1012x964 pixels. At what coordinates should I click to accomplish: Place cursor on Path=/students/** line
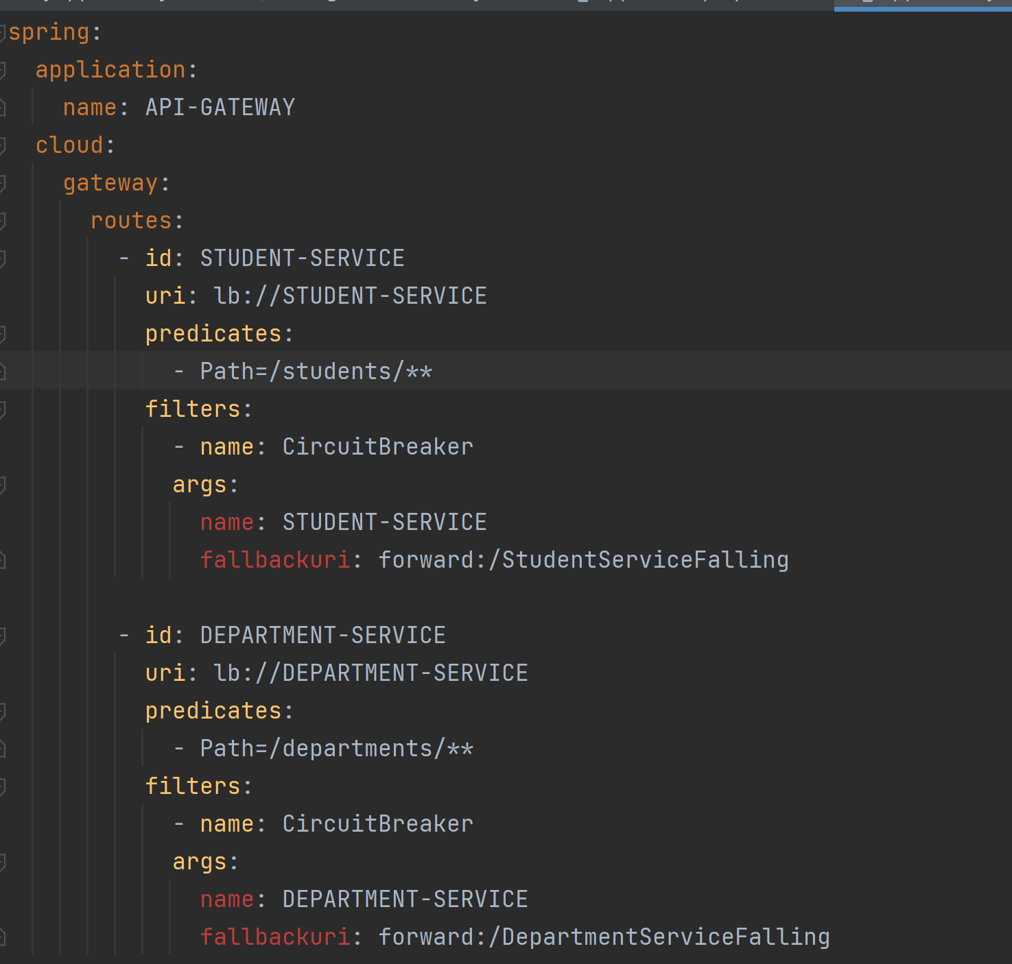click(316, 372)
